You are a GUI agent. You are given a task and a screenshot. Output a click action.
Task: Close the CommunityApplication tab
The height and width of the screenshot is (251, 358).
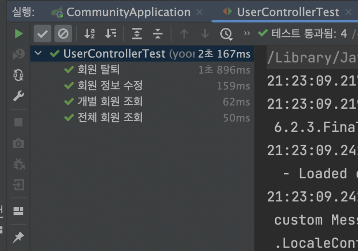[x=199, y=12]
